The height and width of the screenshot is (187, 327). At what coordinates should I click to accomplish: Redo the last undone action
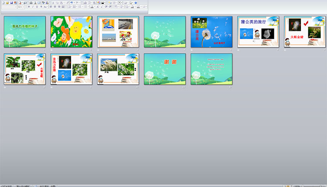pos(77,3)
